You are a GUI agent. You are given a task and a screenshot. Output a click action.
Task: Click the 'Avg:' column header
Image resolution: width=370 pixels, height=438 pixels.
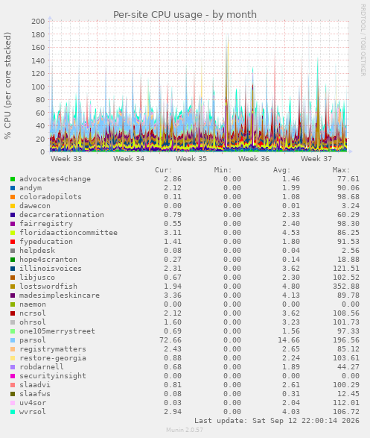(x=282, y=170)
